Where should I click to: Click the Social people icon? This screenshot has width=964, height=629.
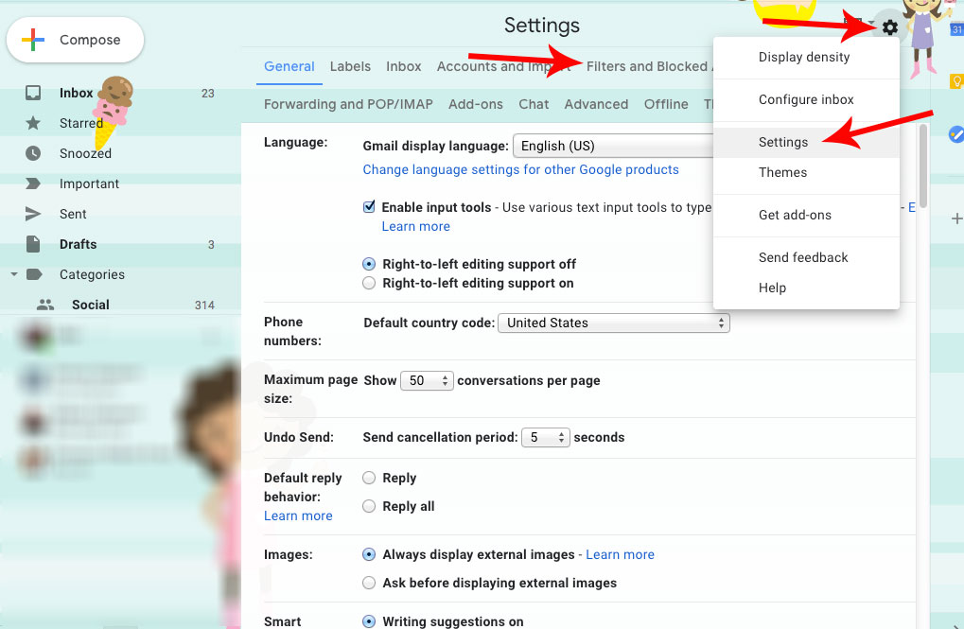pyautogui.click(x=45, y=305)
